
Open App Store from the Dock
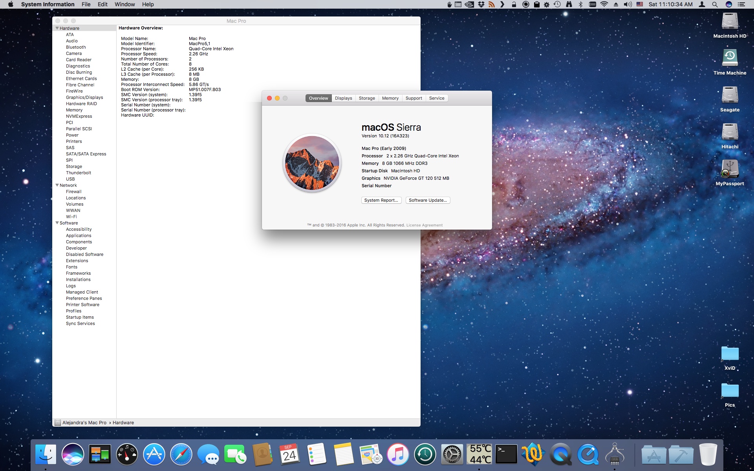154,455
